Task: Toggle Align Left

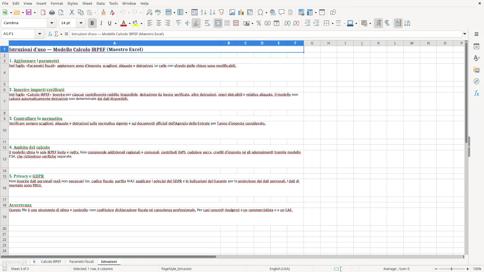Action: pos(150,23)
